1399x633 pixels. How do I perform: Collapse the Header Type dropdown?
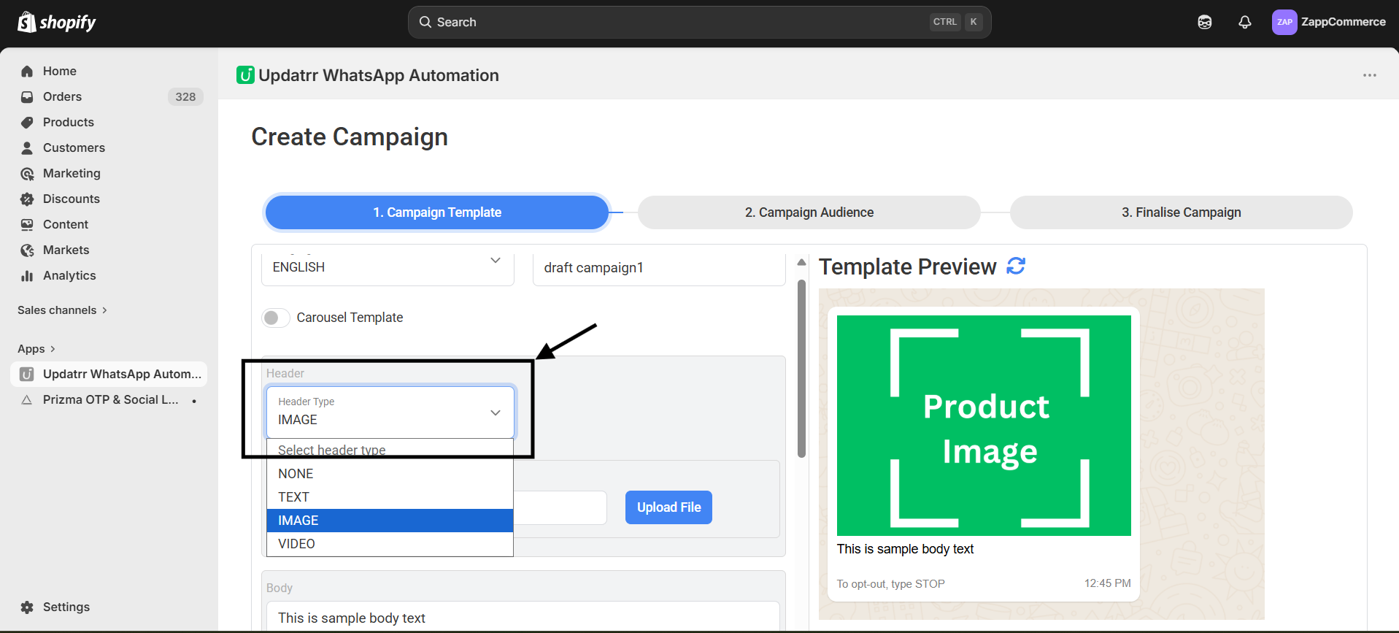tap(495, 413)
